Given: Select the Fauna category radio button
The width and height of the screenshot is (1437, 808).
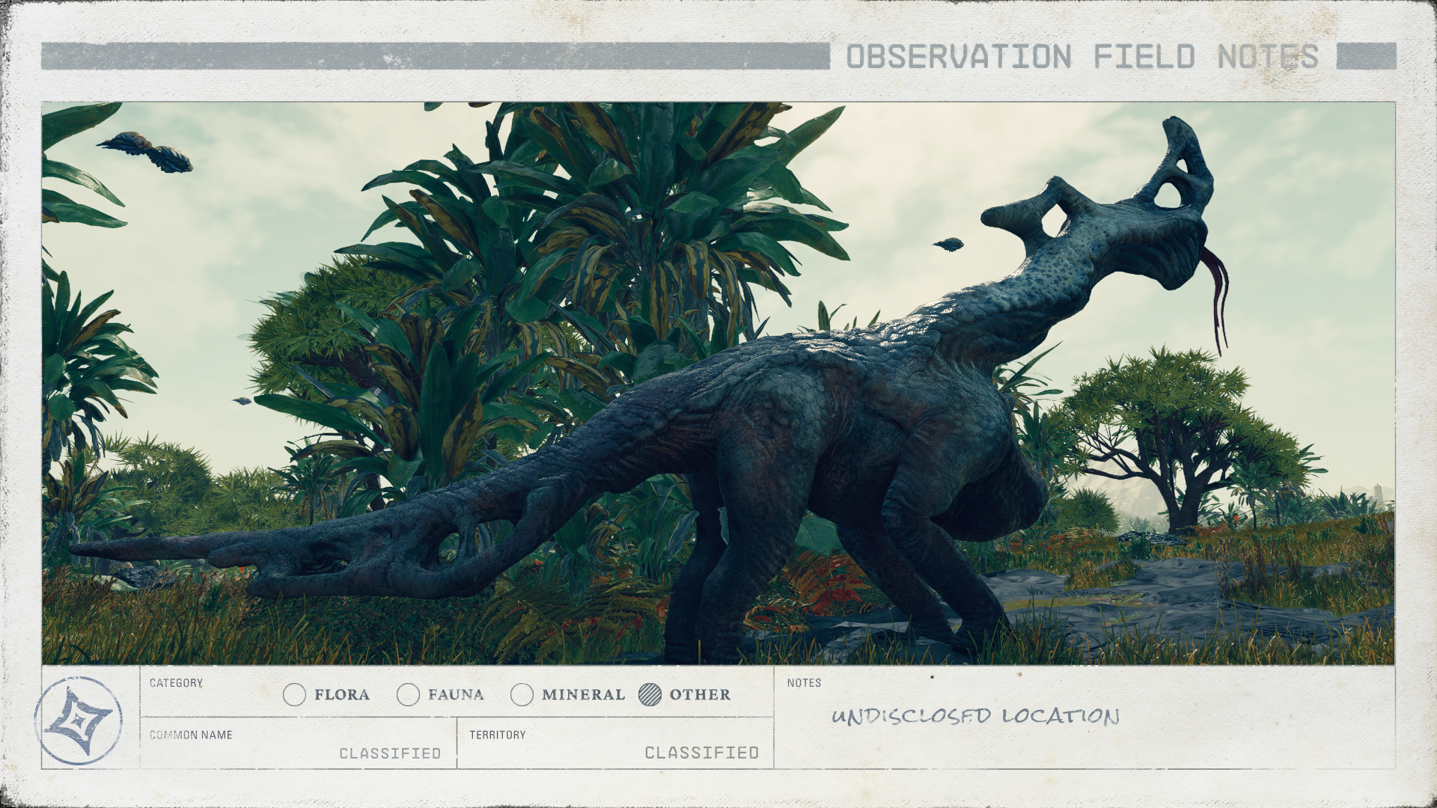Looking at the screenshot, I should click(408, 695).
